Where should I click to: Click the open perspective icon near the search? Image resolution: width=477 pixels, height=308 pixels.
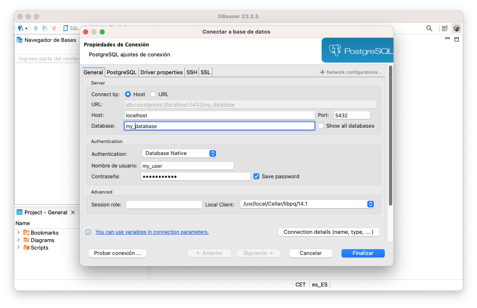pyautogui.click(x=445, y=28)
